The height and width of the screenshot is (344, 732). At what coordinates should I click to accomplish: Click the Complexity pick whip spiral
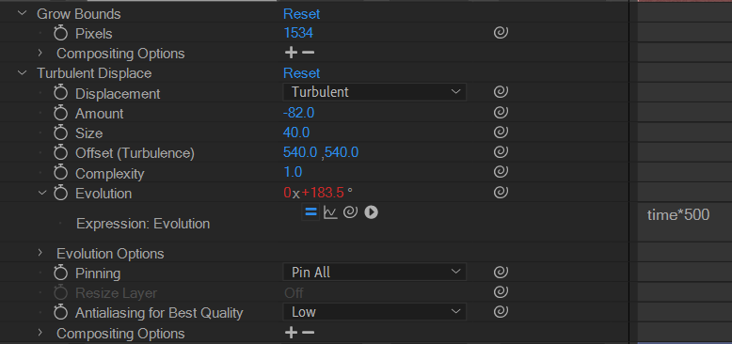click(501, 172)
